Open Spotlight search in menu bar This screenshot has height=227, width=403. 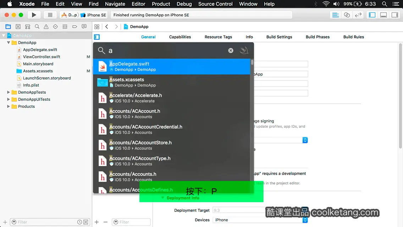[385, 4]
